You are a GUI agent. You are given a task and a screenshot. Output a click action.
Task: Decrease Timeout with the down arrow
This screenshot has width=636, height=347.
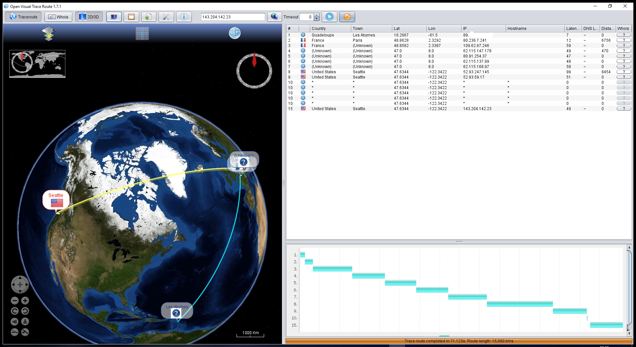point(317,19)
